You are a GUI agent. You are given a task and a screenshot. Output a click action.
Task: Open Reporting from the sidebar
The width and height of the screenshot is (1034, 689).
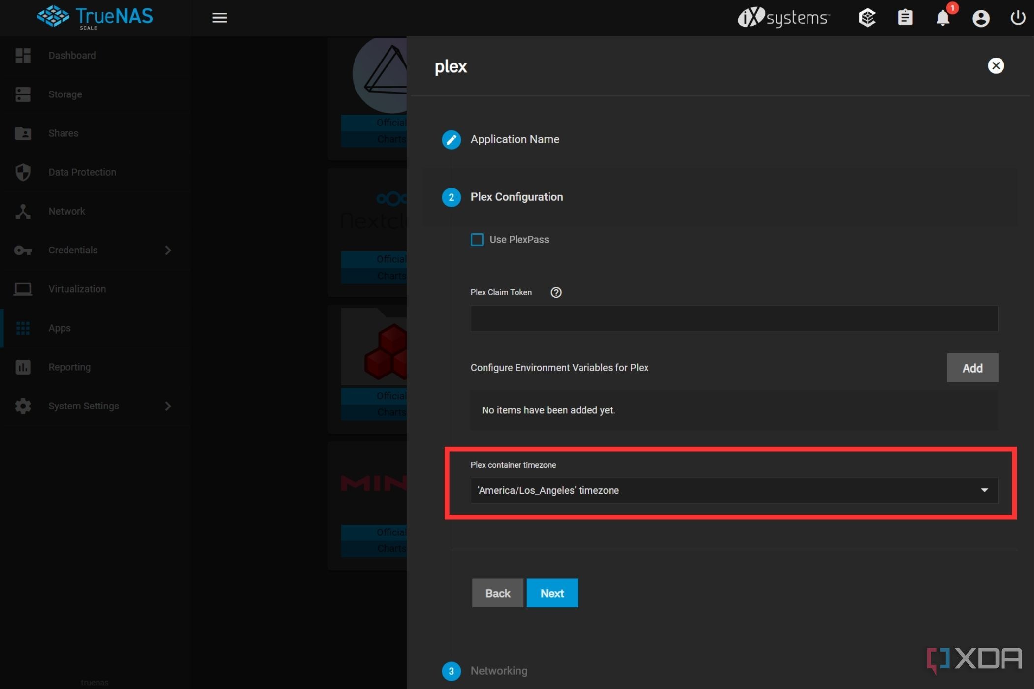tap(69, 367)
